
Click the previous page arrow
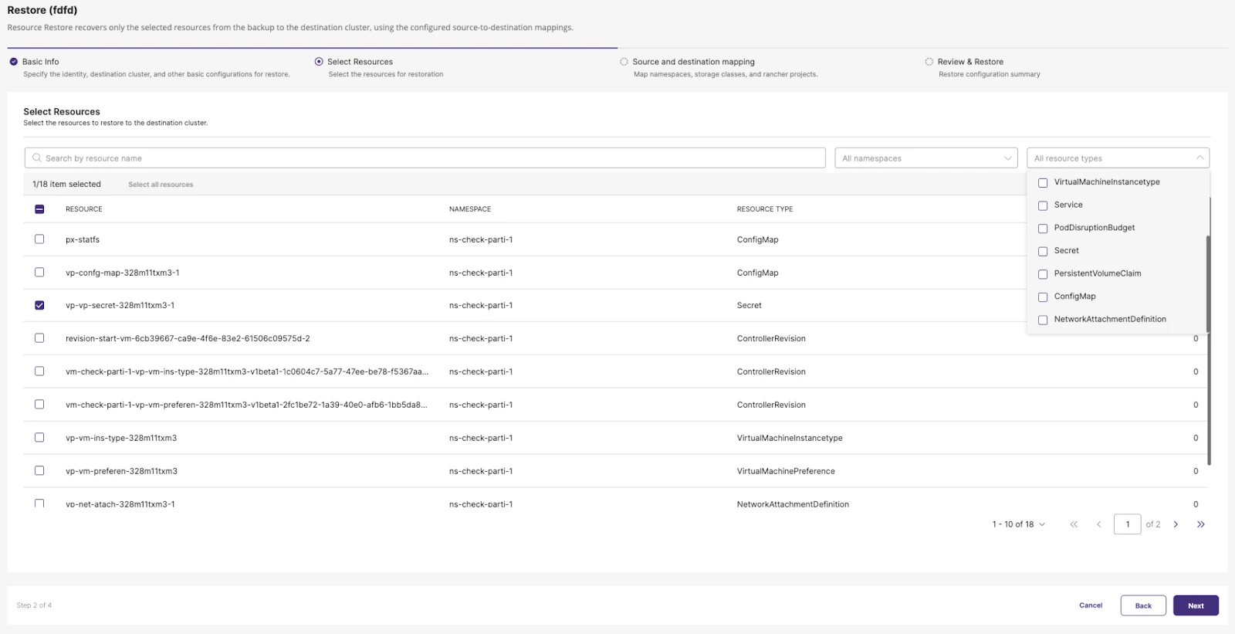[1098, 524]
